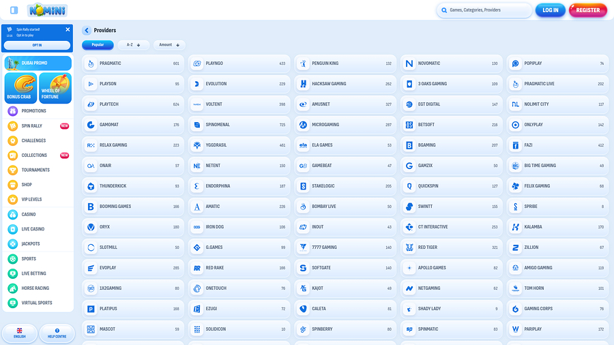Go back using Providers back arrow
614x345 pixels.
tap(87, 31)
